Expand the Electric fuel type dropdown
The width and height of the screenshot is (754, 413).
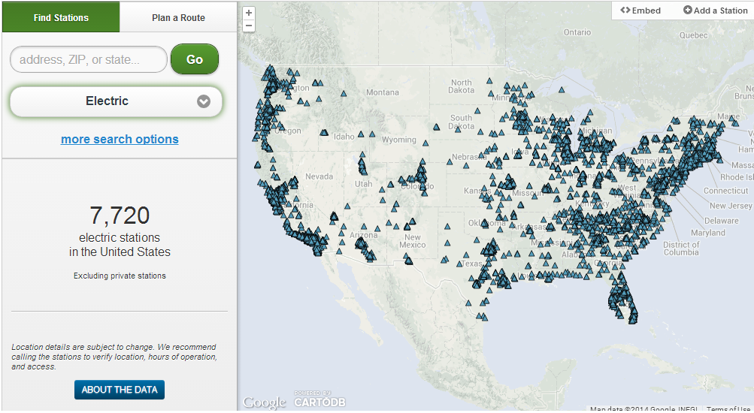[117, 101]
